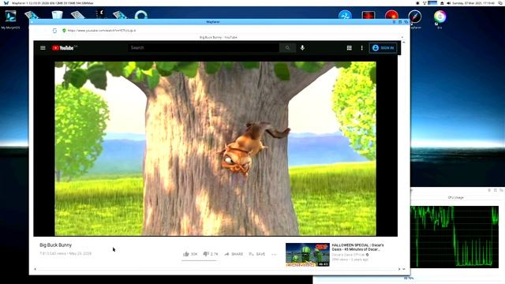
Task: Click the date and time clock
Action: coord(473,3)
